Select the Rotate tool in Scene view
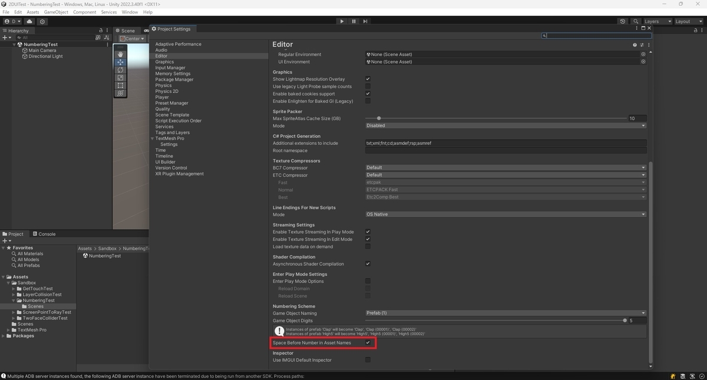Viewport: 707px width, 380px height. [x=120, y=71]
